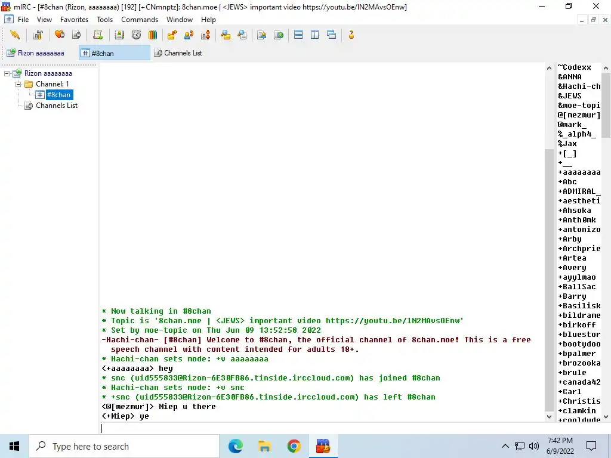Click nick list scrollbar down arrow
The width and height of the screenshot is (611, 458).
click(x=606, y=416)
